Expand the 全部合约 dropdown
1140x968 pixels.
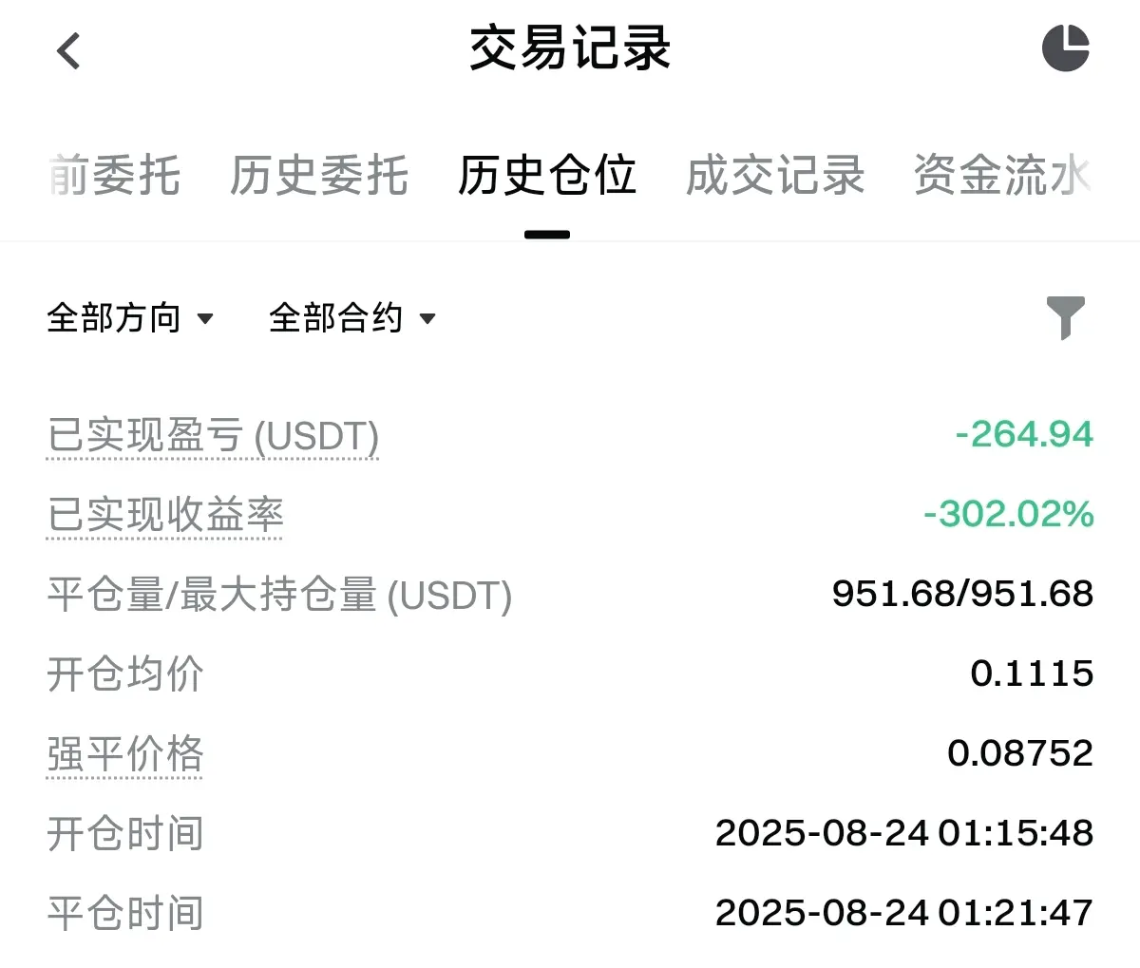tap(352, 318)
